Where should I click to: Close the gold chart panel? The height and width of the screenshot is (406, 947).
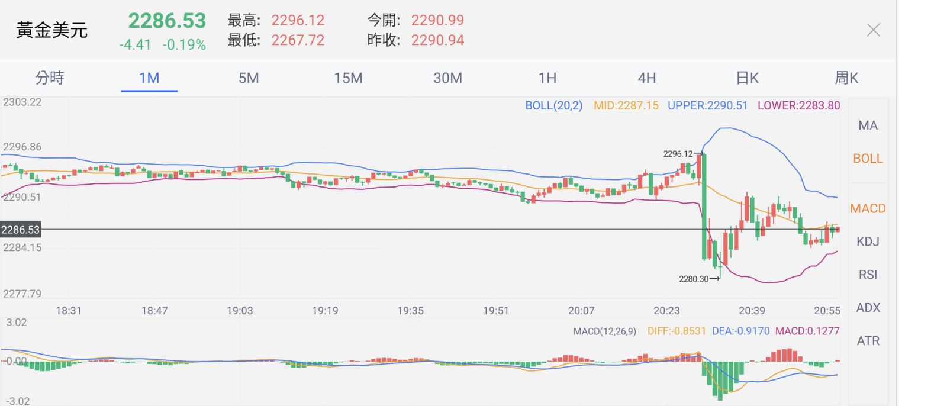[x=873, y=30]
